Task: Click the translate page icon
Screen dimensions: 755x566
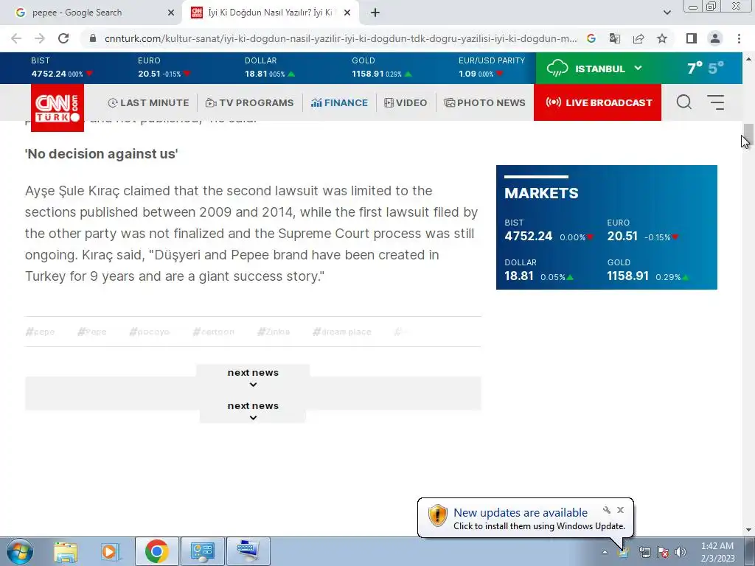Action: coord(615,38)
